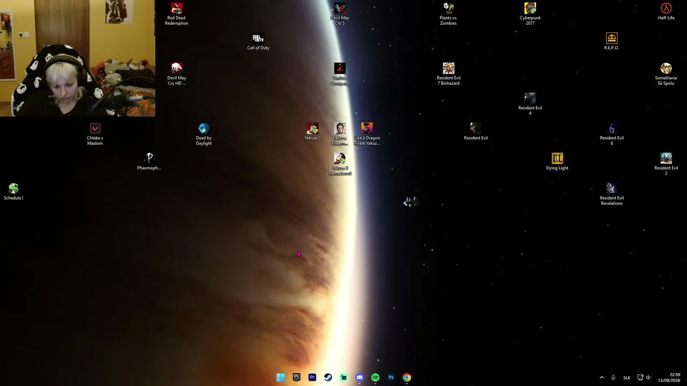The height and width of the screenshot is (386, 687).
Task: Select the Somalčania Sú Spolu shortcut
Action: [x=666, y=74]
